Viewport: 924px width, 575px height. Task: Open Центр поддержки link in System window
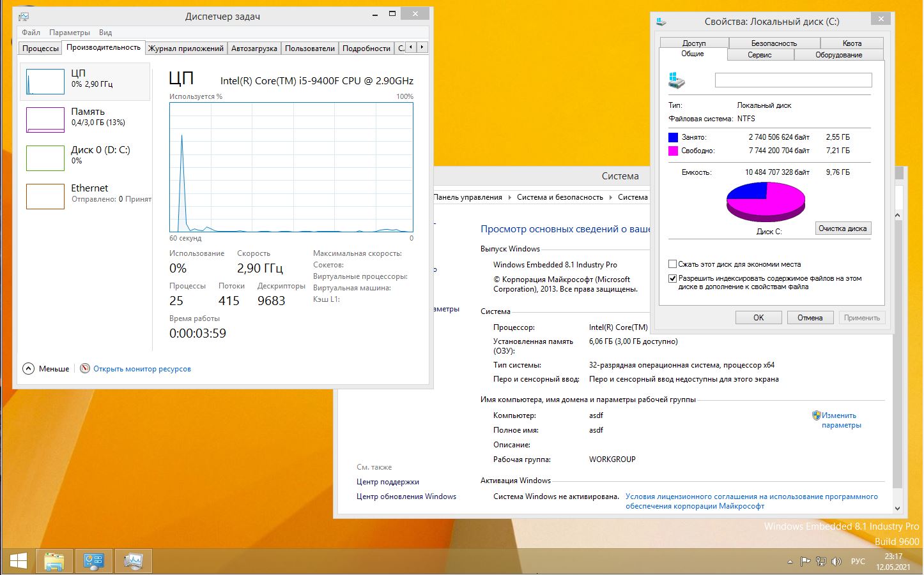(388, 482)
